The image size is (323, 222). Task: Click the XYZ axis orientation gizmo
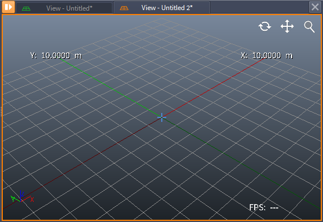tap(22, 197)
